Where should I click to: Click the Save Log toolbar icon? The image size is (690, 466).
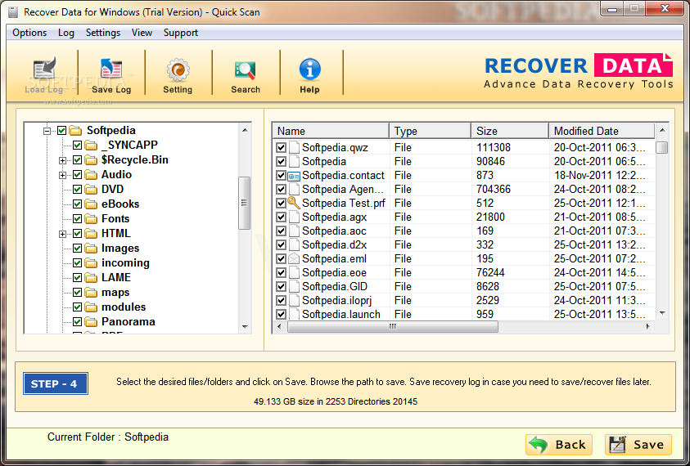111,69
